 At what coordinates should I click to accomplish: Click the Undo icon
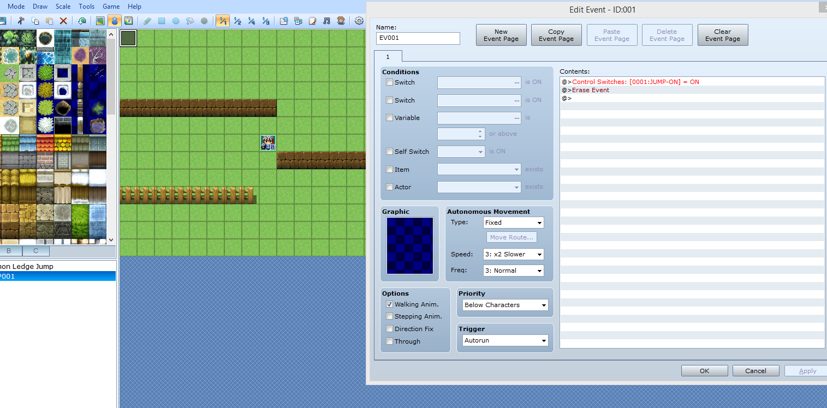82,20
